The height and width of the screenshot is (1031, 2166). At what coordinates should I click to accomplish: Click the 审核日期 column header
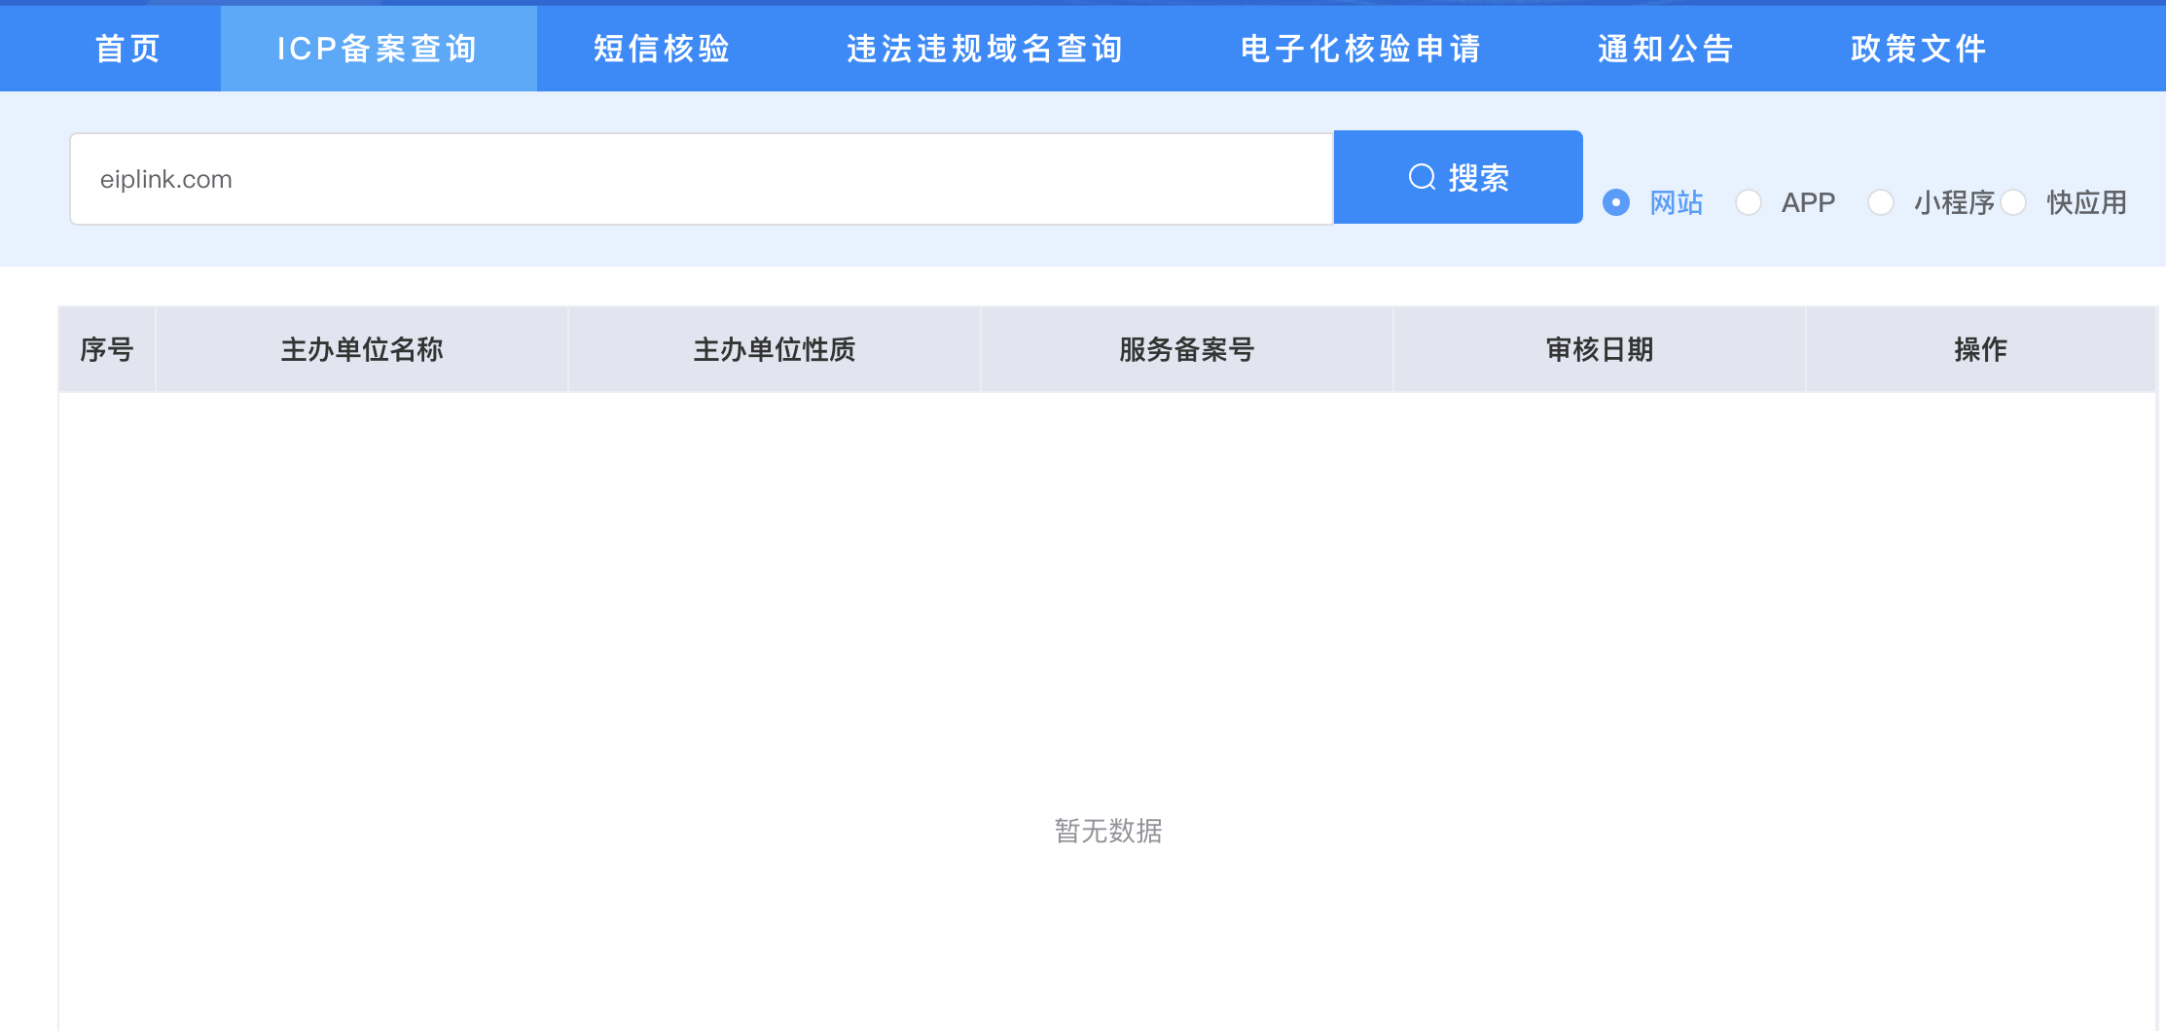tap(1600, 349)
